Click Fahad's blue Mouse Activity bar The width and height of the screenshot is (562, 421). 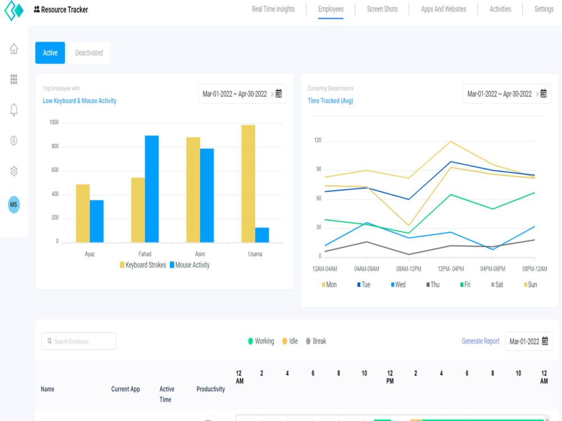coord(152,189)
